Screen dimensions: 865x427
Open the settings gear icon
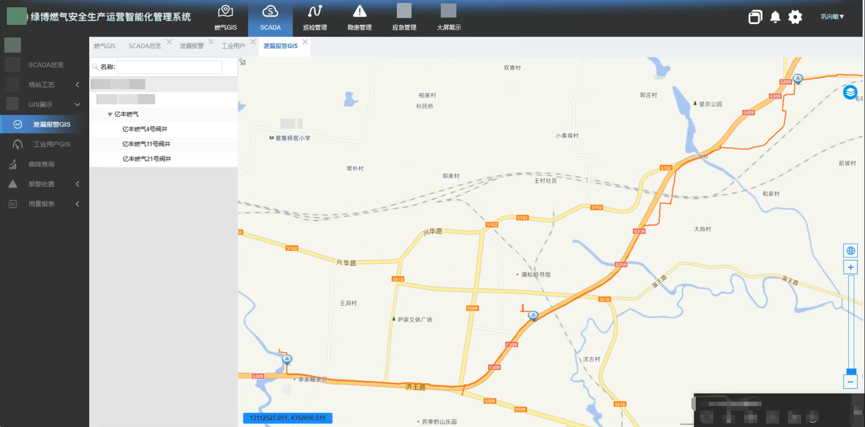(x=795, y=17)
